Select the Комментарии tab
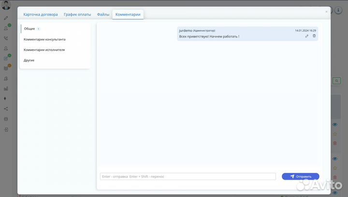The image size is (348, 197). coord(128,14)
